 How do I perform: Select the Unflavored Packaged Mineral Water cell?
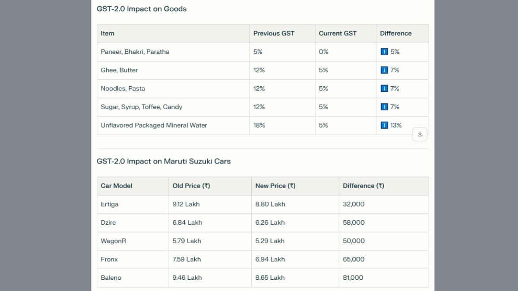(x=154, y=125)
